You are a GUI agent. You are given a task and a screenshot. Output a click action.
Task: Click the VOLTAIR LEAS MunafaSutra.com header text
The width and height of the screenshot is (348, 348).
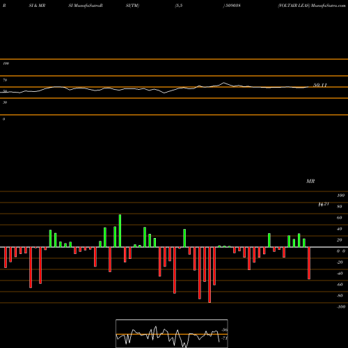click(312, 6)
